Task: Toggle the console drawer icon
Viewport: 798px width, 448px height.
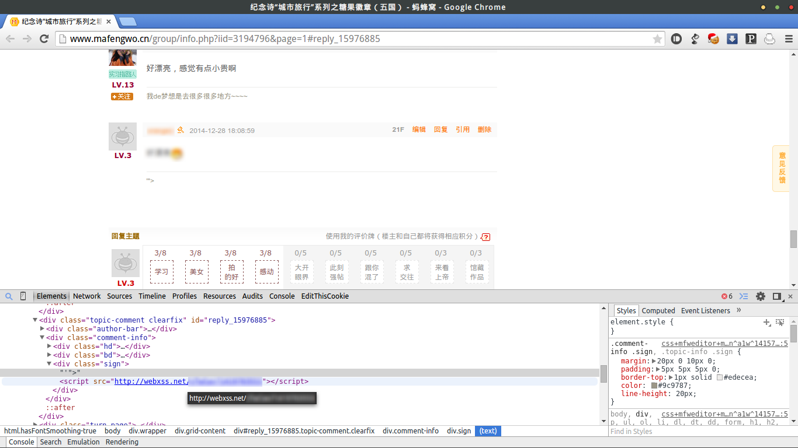Action: (x=744, y=296)
